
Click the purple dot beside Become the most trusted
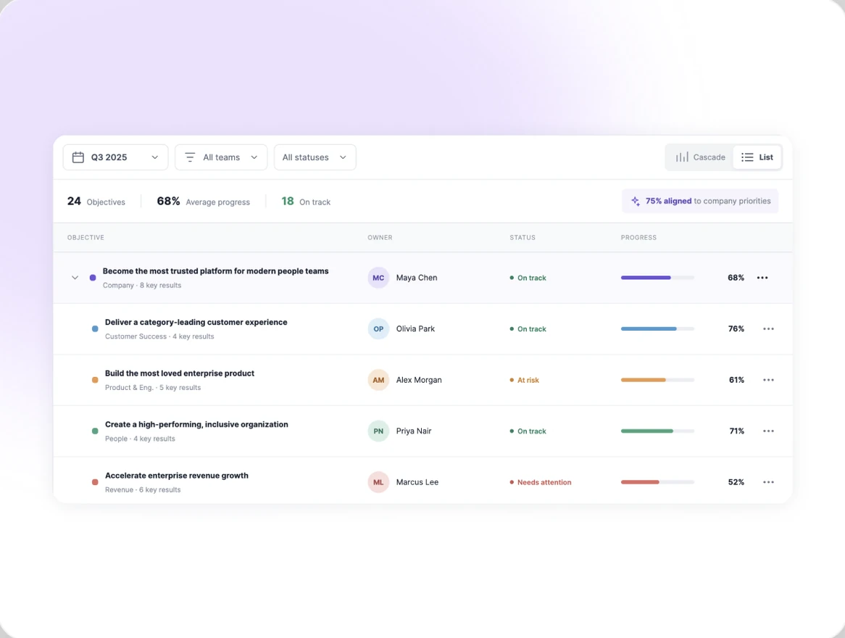point(93,278)
